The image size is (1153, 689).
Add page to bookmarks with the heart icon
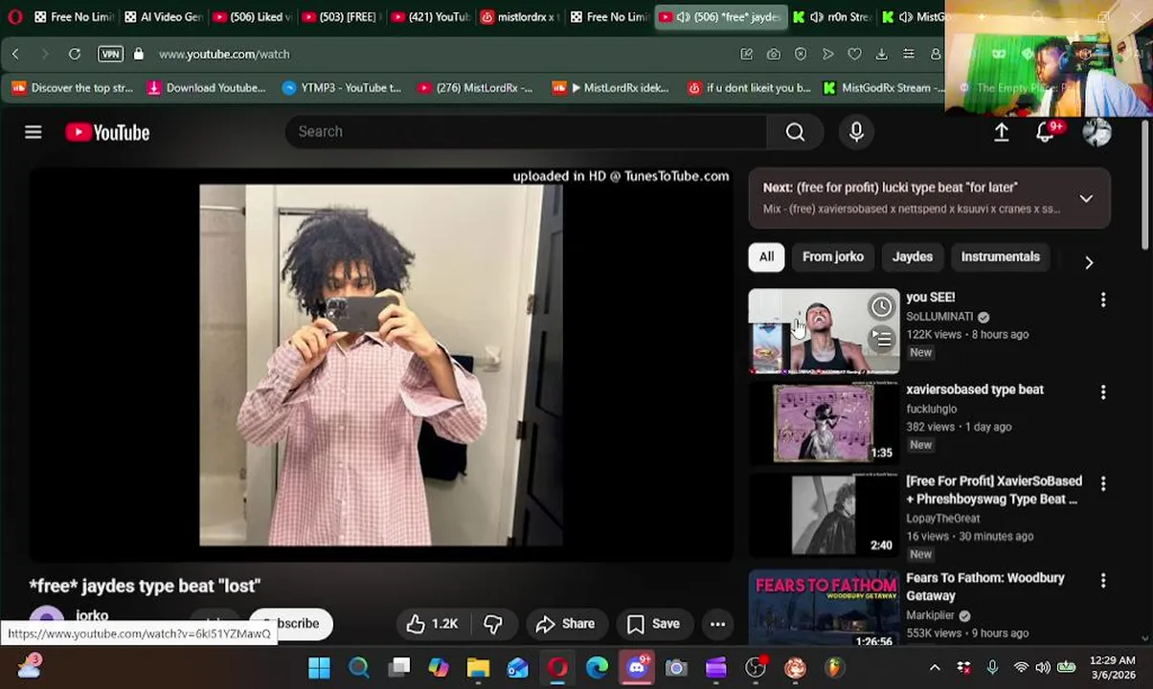[x=854, y=55]
